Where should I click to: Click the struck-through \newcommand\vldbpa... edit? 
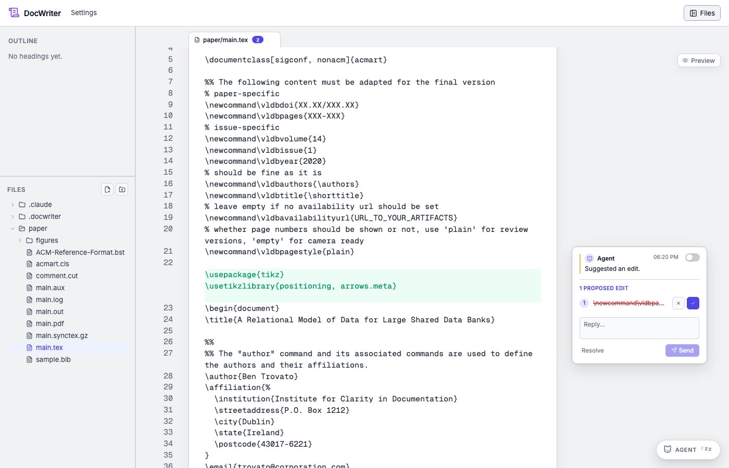[x=629, y=303]
